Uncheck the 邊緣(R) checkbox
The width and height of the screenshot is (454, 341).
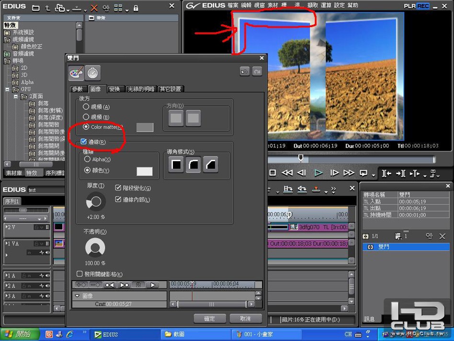[x=84, y=142]
